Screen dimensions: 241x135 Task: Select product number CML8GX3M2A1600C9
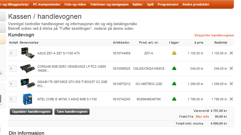click(x=149, y=69)
